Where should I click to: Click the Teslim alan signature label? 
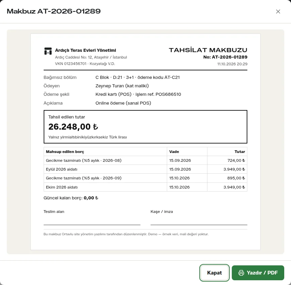click(54, 212)
